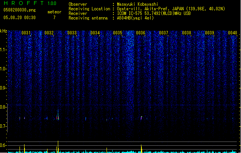Click the meteor echo near 0036

141,118
